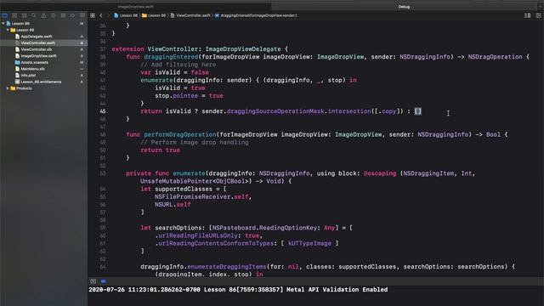The width and height of the screenshot is (544, 306).
Task: Click the blue breakpoints activation icon
Action: 104,281
